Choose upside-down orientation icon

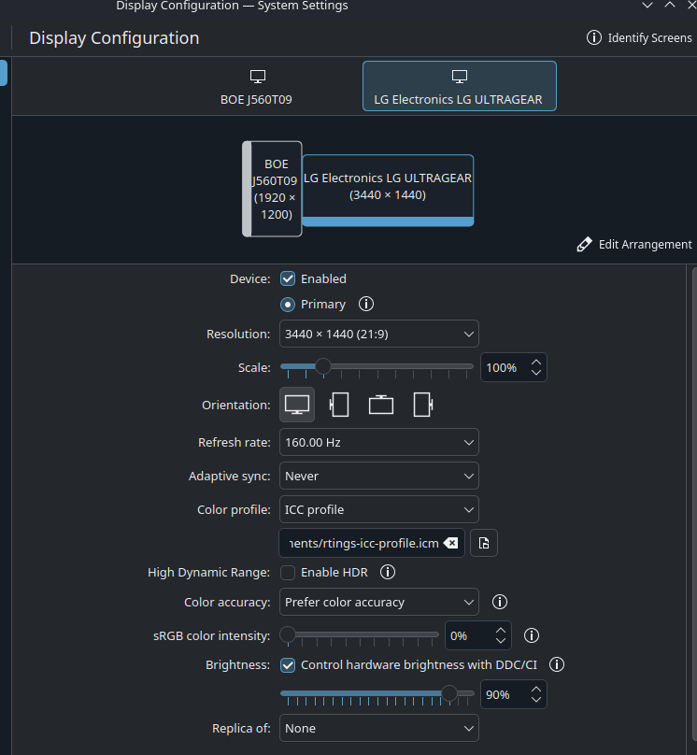381,405
